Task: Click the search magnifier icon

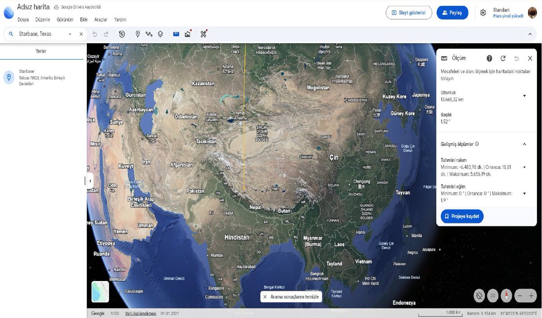Action: 11,34
